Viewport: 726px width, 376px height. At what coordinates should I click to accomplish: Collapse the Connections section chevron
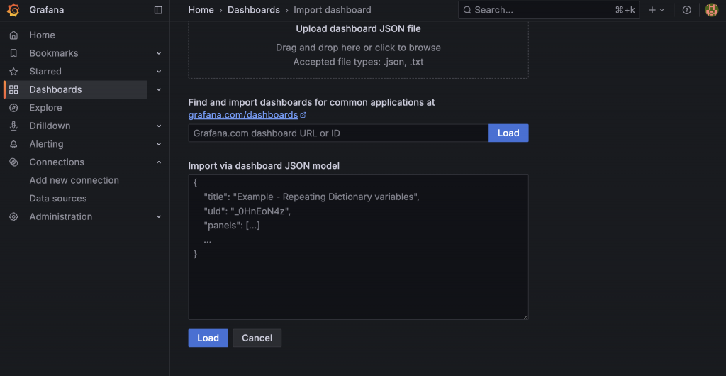(159, 162)
